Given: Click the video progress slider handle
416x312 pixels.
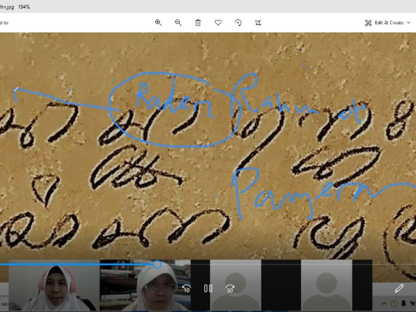Looking at the screenshot, I should [157, 265].
